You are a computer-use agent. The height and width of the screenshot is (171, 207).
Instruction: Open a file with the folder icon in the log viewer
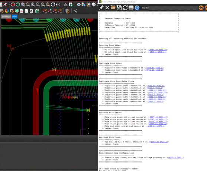pos(113,7)
